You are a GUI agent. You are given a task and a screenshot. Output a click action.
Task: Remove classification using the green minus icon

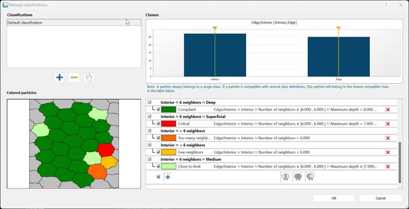pos(74,78)
